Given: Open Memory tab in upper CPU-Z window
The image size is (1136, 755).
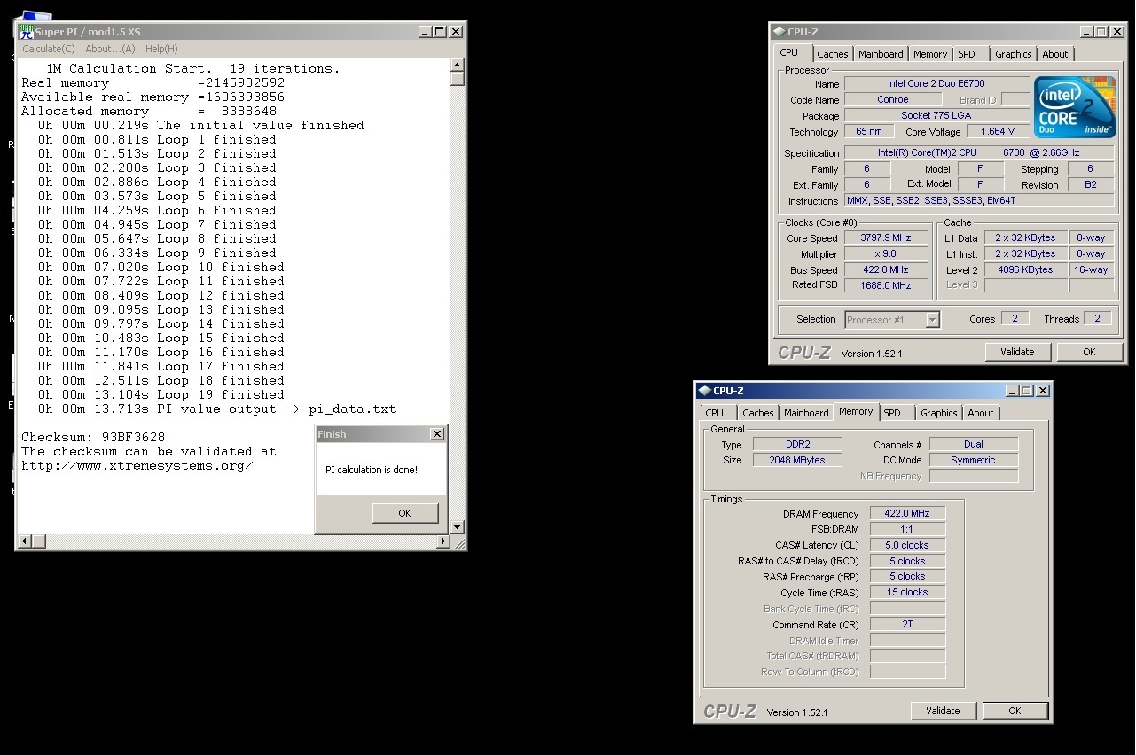Looking at the screenshot, I should (930, 54).
